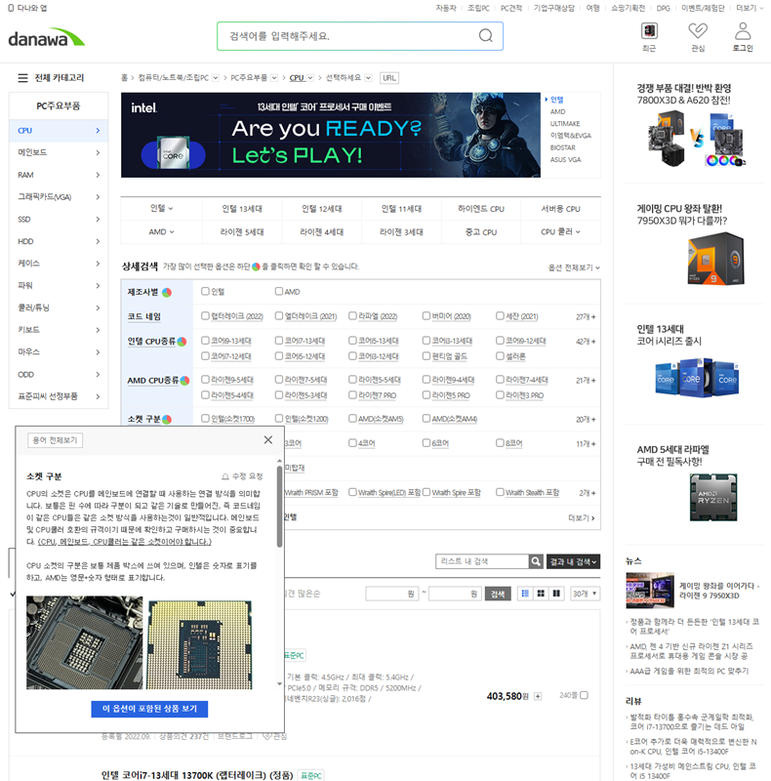Expand 27개+ more code names
The height and width of the screenshot is (781, 771).
coord(586,316)
